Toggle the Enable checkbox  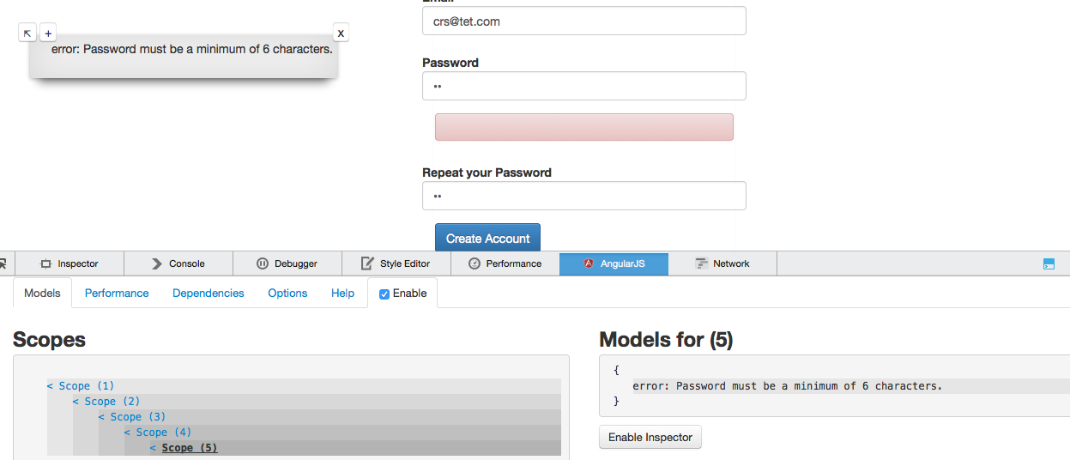(x=384, y=294)
